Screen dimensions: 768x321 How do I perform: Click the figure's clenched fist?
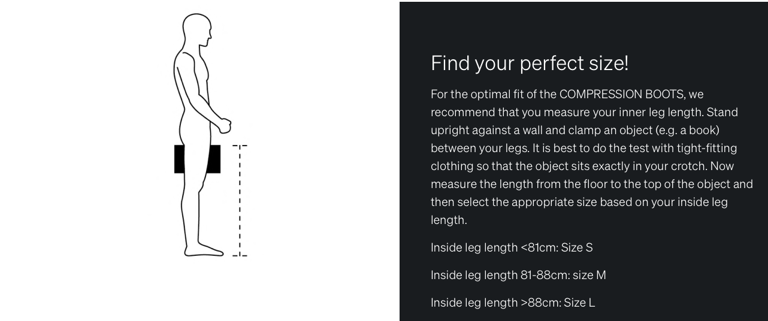(225, 125)
